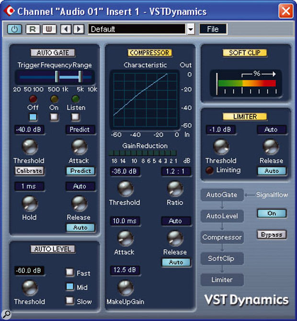Click the compressor Characteristic graph
This screenshot has height=321, width=297.
coord(145,100)
